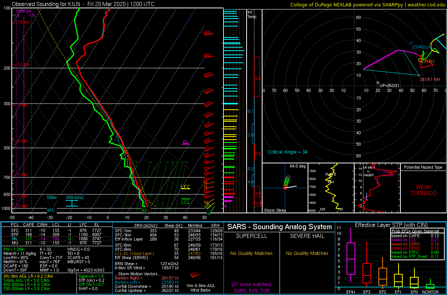Click the "SARS - Sounding Analog System" heading
Viewport: 447px width, 295px height.
(280, 227)
